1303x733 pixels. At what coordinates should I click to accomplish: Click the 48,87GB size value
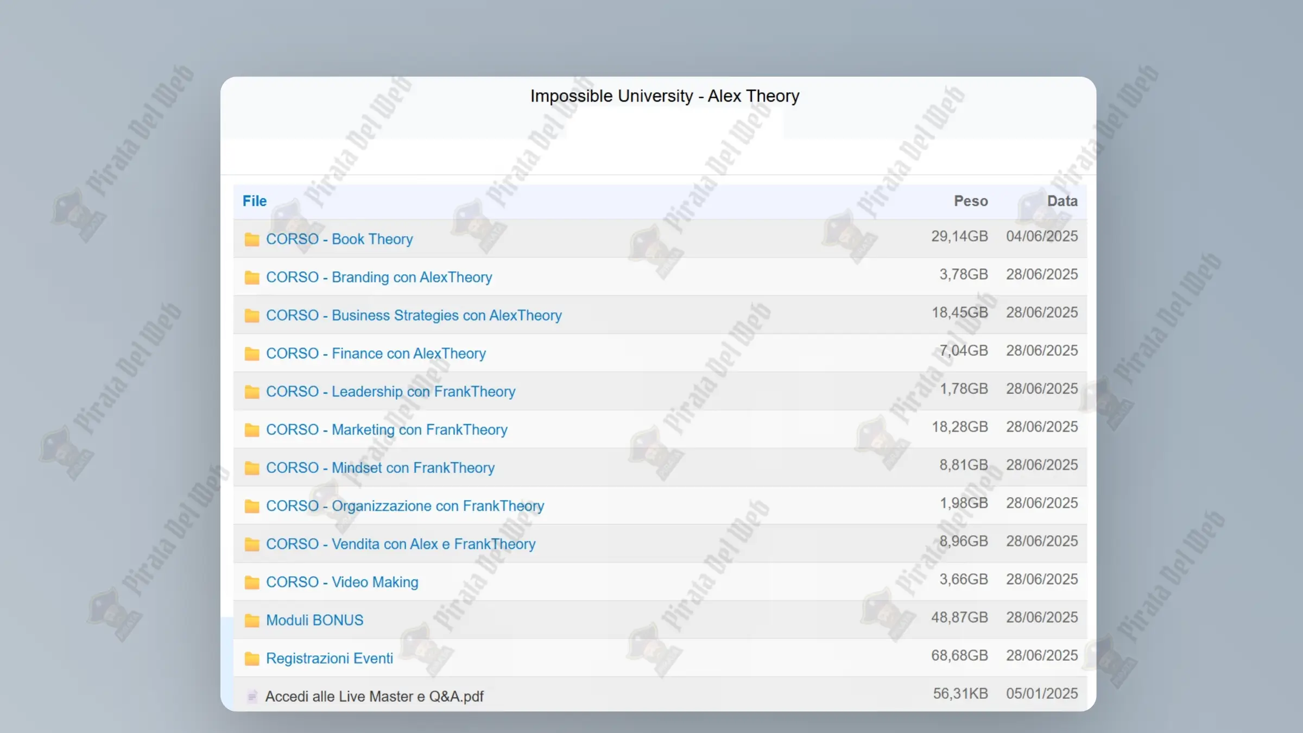959,617
